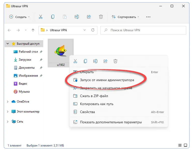
Task: Unpin Рабочий стол via its pin icon
Action: tap(41, 52)
